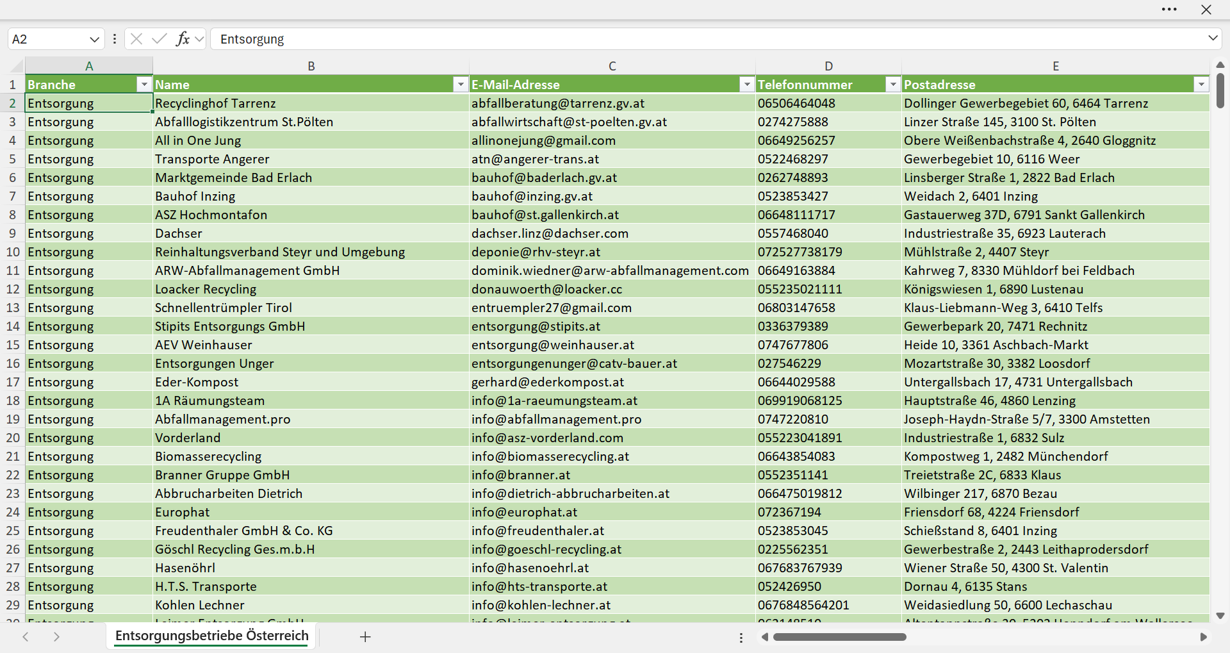Select cell Reinhaltungsverband Steyr und Umgebung
1230x653 pixels.
pos(311,252)
